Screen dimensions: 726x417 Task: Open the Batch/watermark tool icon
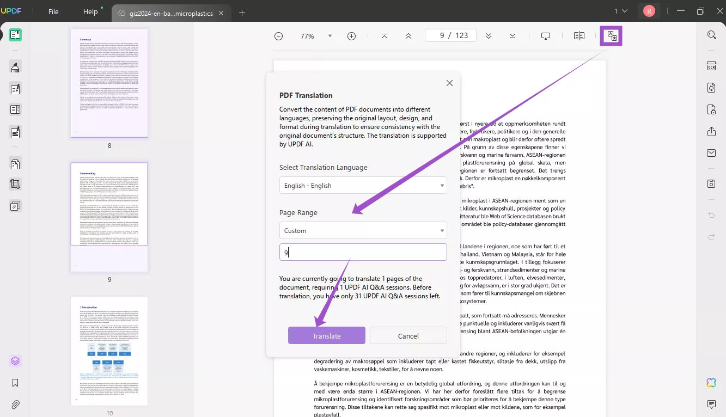point(15,206)
